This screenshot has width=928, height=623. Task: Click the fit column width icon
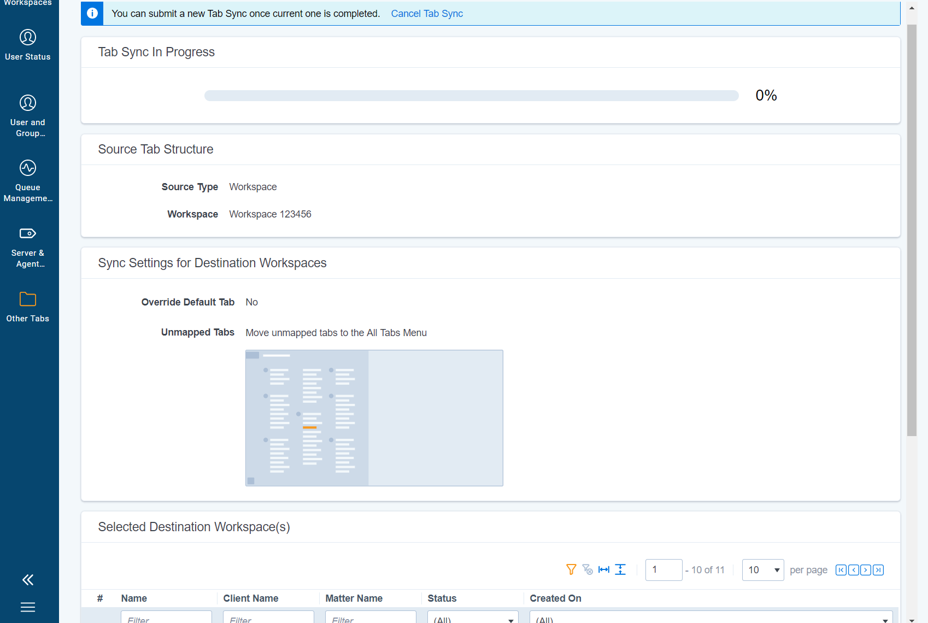click(604, 569)
